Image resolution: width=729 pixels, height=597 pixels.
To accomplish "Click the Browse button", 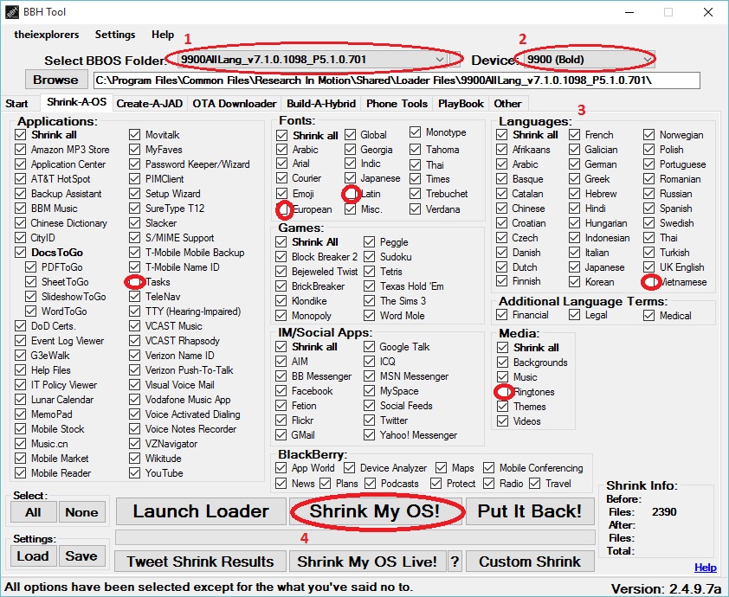I will coord(55,80).
